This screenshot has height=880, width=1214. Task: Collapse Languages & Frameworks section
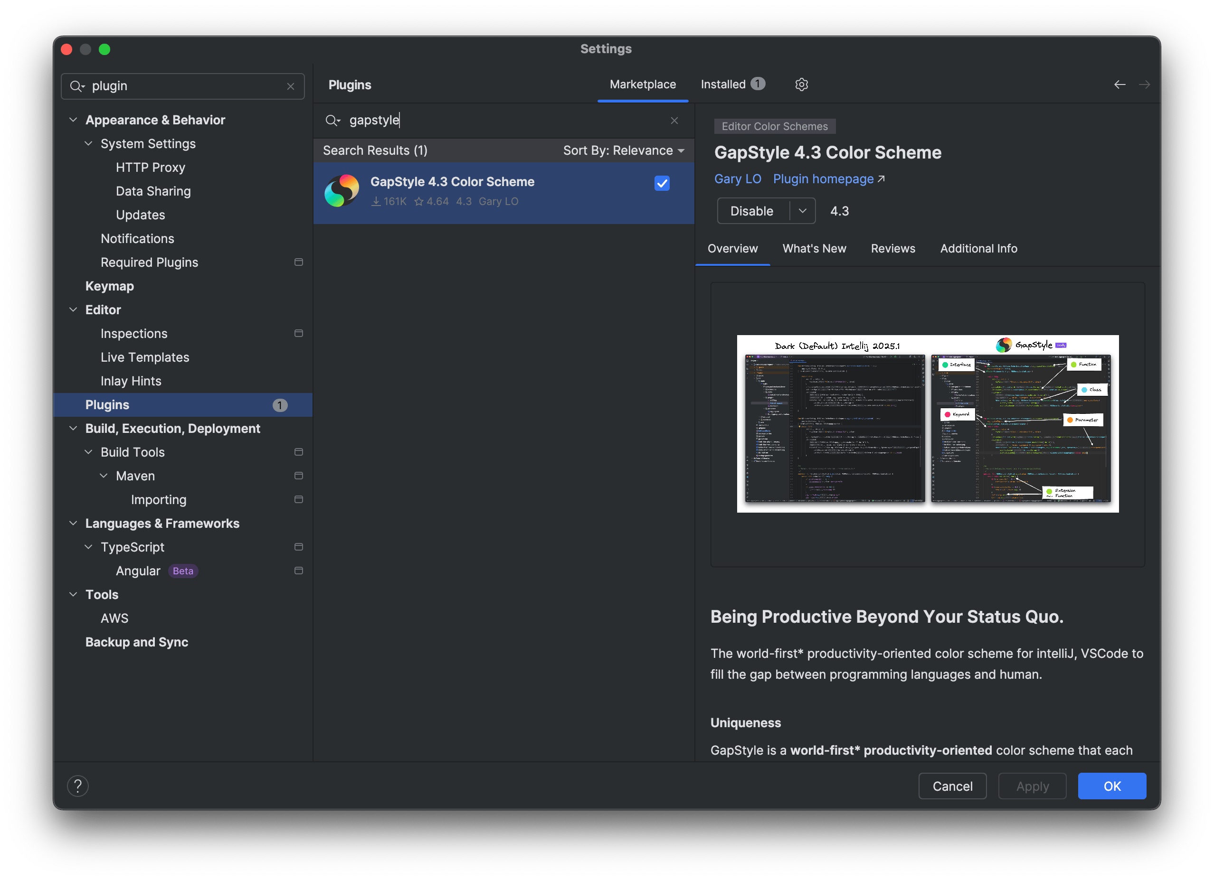pos(73,523)
